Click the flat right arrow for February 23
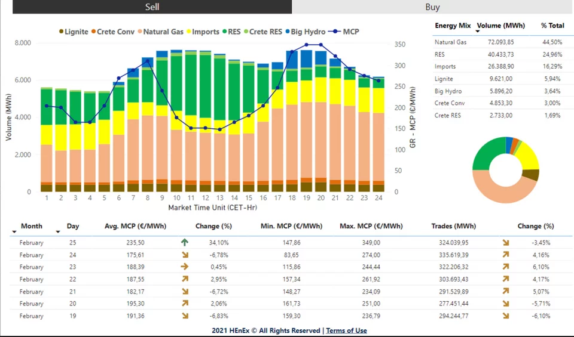The image size is (574, 337). [x=184, y=267]
